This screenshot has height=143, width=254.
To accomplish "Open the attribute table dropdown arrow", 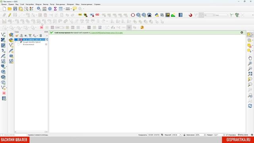I will click(x=64, y=9).
